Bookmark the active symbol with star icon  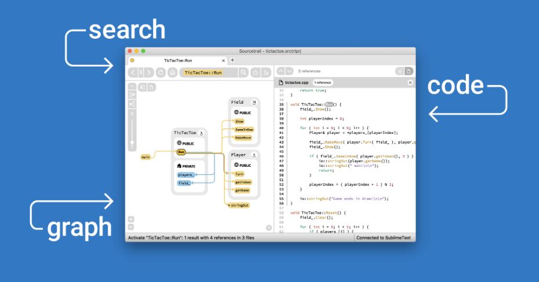[255, 72]
